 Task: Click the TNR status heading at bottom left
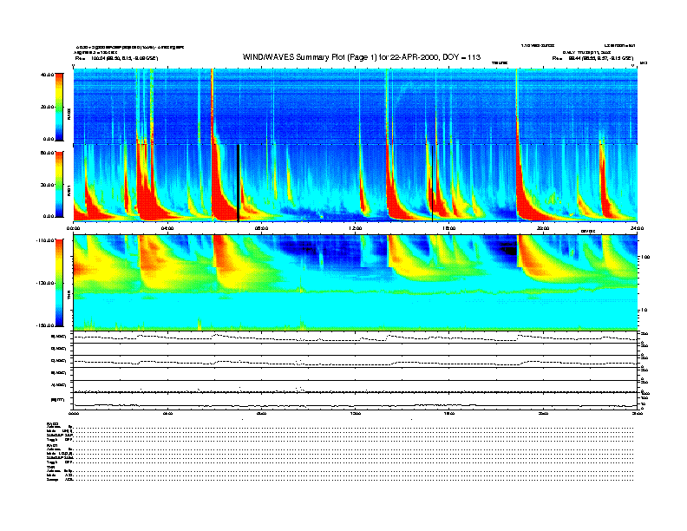point(50,468)
